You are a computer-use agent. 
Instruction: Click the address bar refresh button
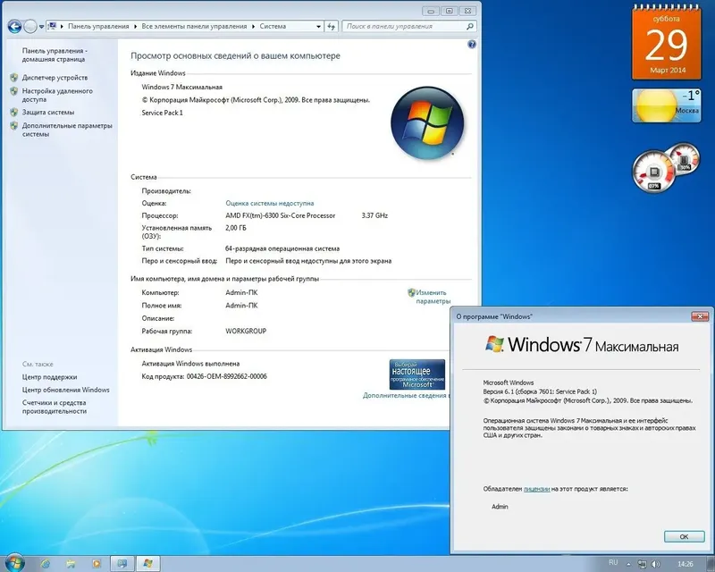[332, 27]
